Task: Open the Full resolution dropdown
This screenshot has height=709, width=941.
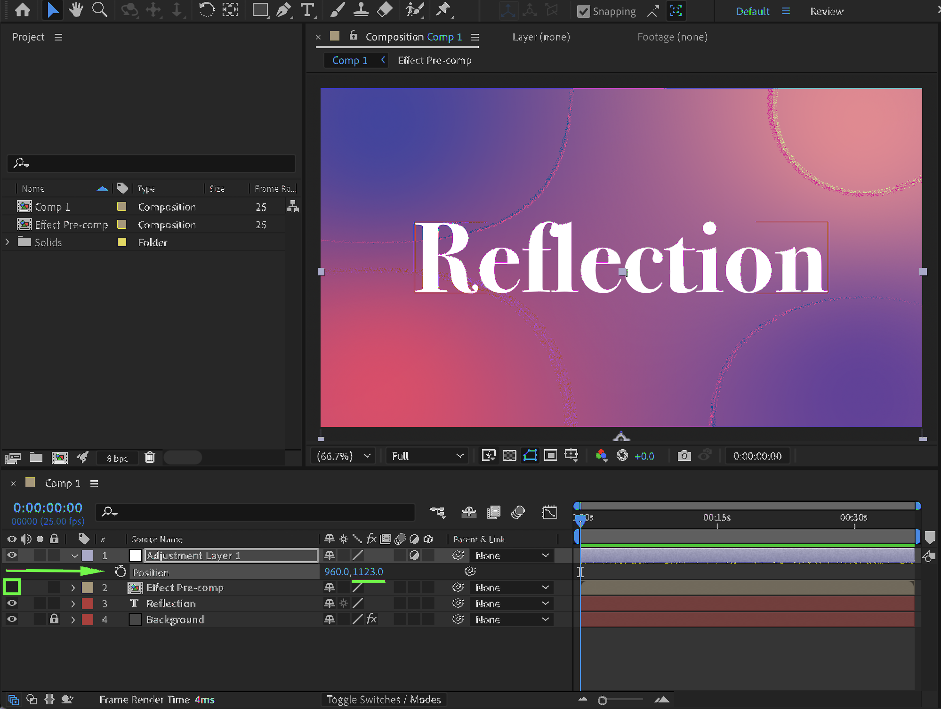Action: tap(427, 456)
